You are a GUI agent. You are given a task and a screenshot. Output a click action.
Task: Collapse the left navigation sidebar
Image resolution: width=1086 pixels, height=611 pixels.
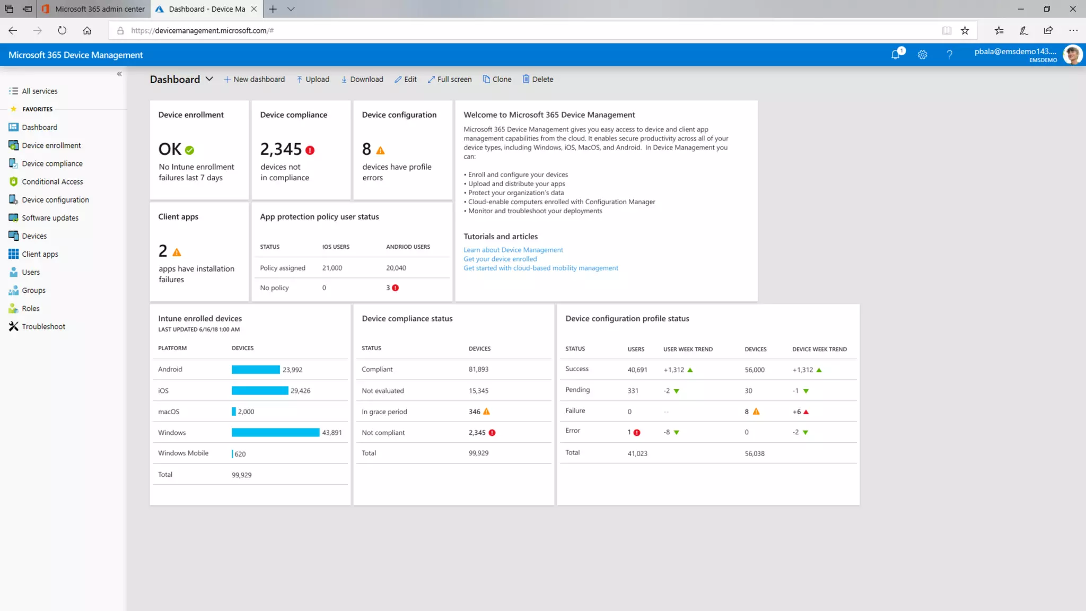point(119,74)
